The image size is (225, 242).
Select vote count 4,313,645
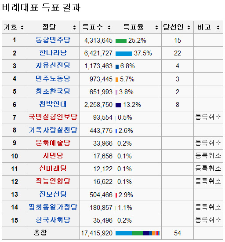[98, 40]
